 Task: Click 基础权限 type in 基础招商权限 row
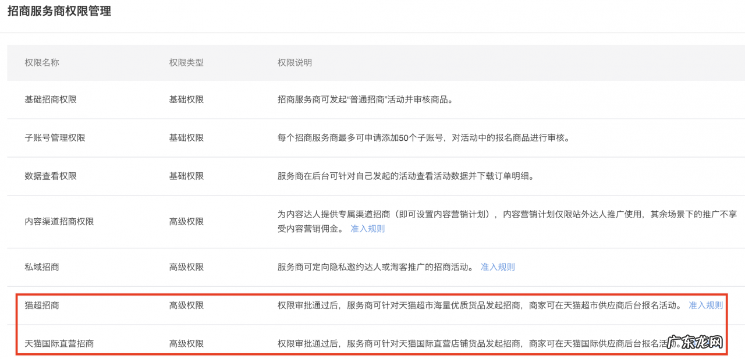pos(186,99)
